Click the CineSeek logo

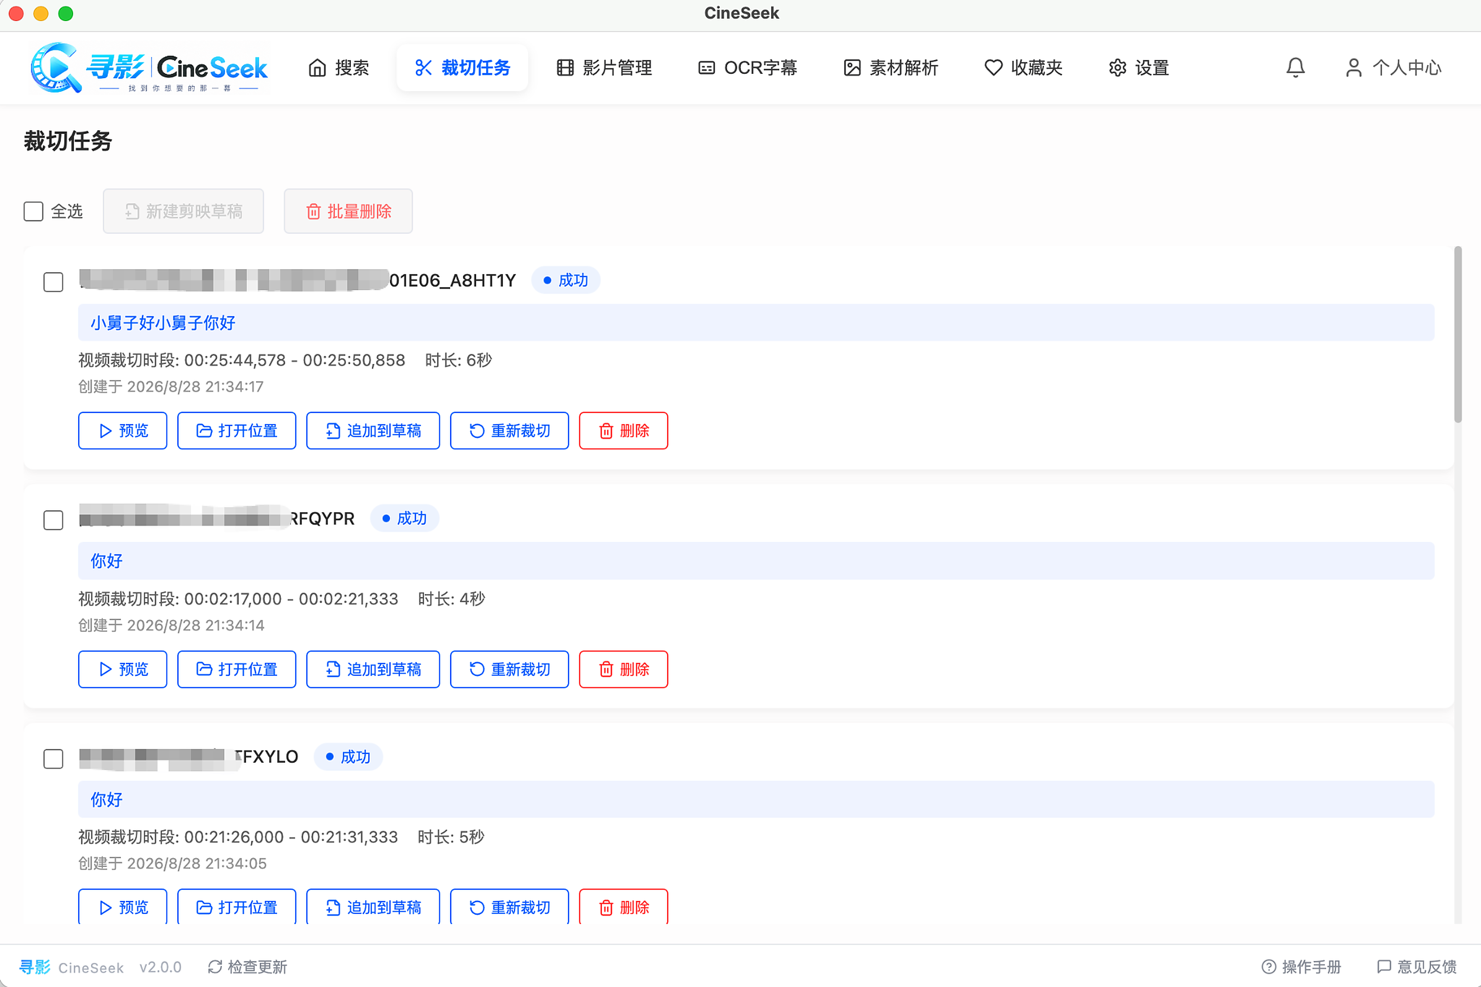click(149, 67)
